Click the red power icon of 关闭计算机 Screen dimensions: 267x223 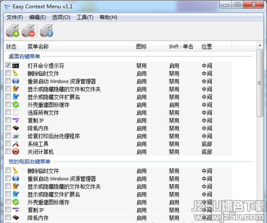[16, 151]
